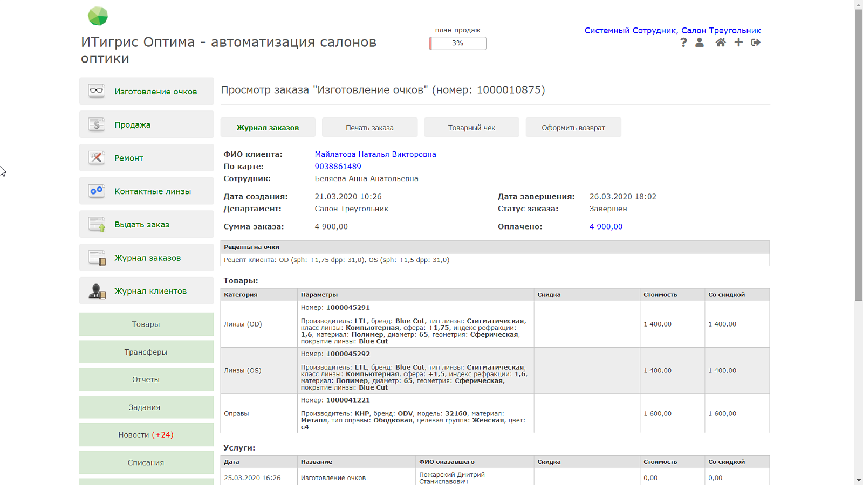Click product number 1000041221
Image resolution: width=863 pixels, height=485 pixels.
pos(348,400)
